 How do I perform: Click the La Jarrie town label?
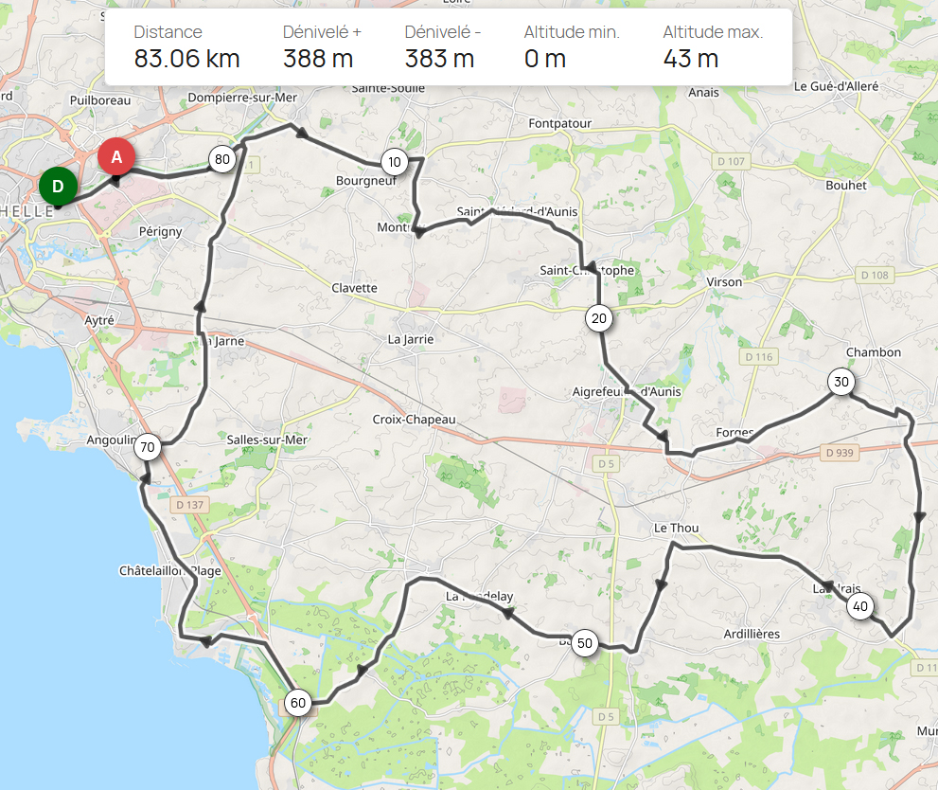pos(411,339)
